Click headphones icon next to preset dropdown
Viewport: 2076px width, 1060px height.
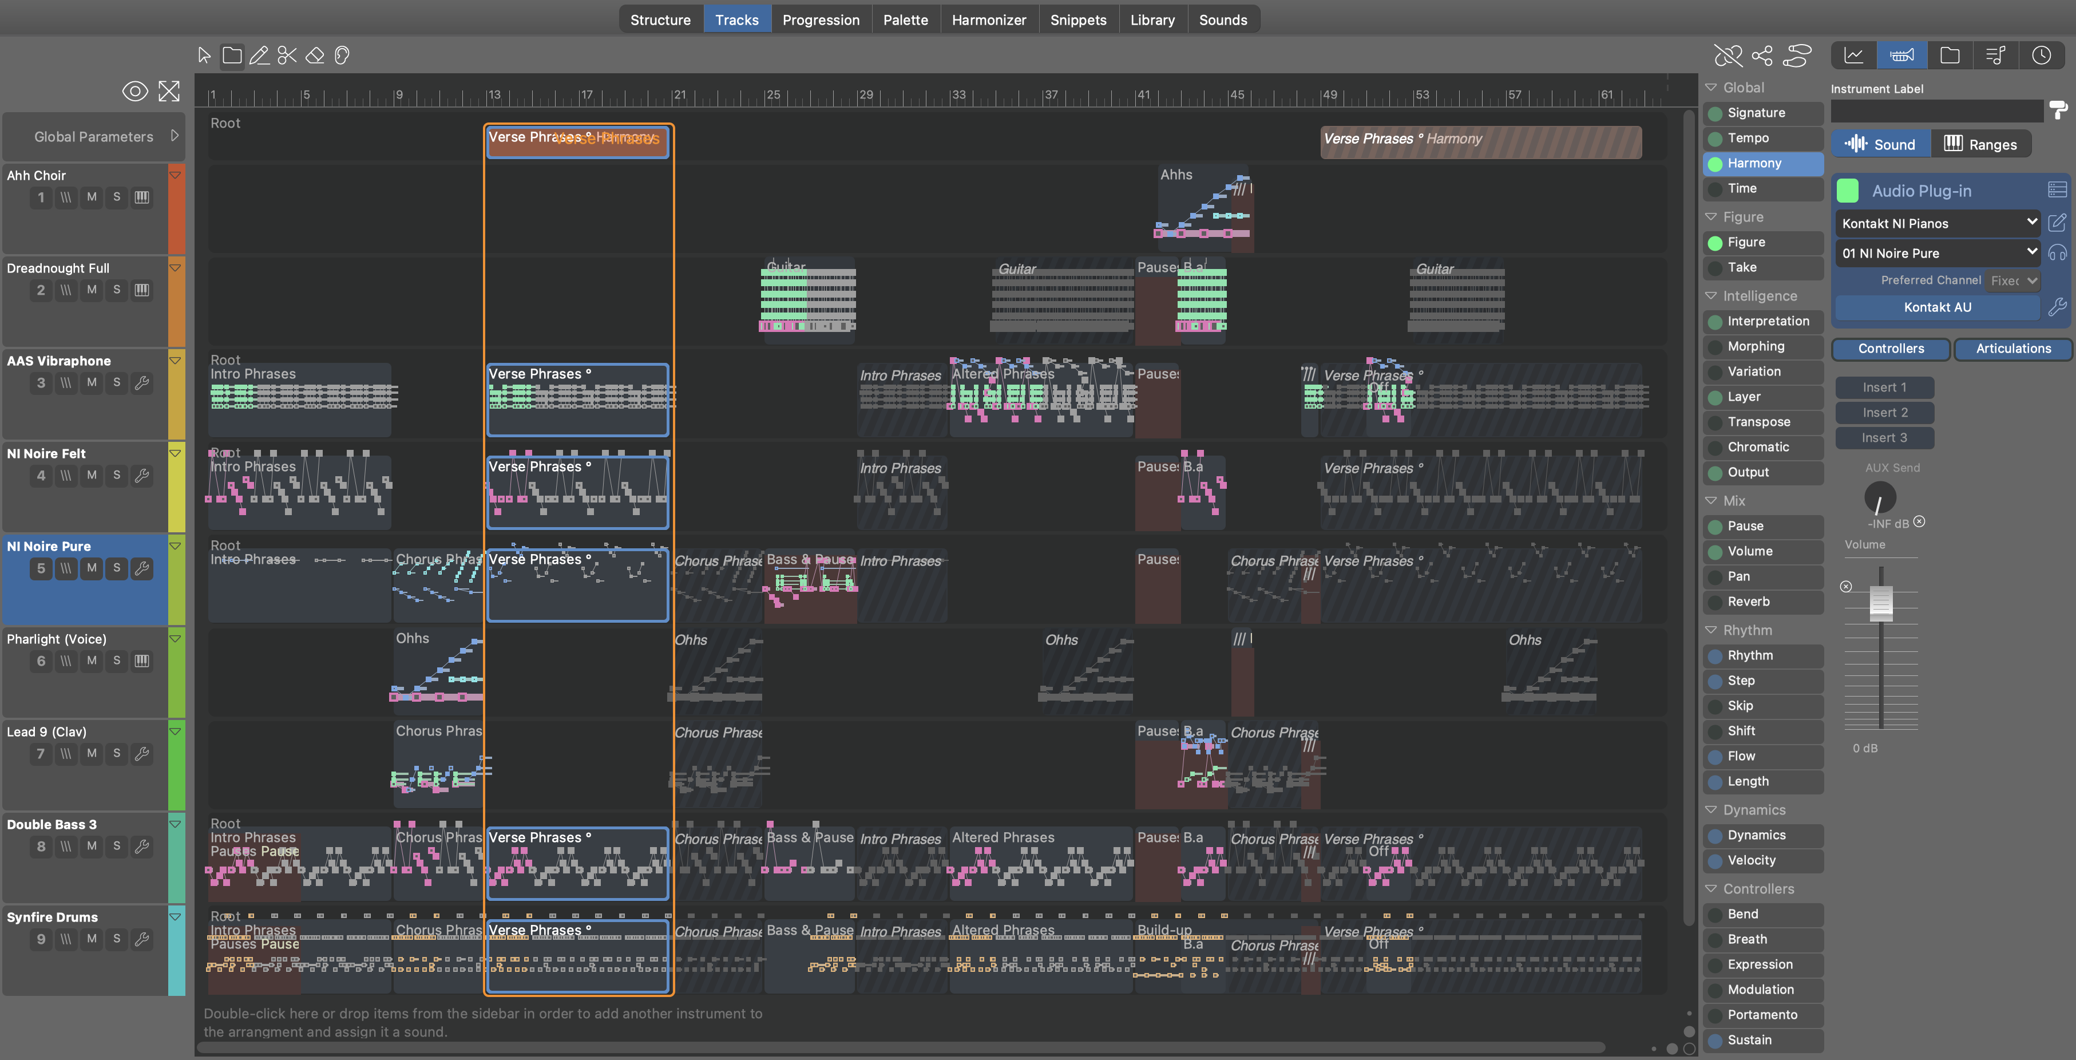[x=2057, y=253]
